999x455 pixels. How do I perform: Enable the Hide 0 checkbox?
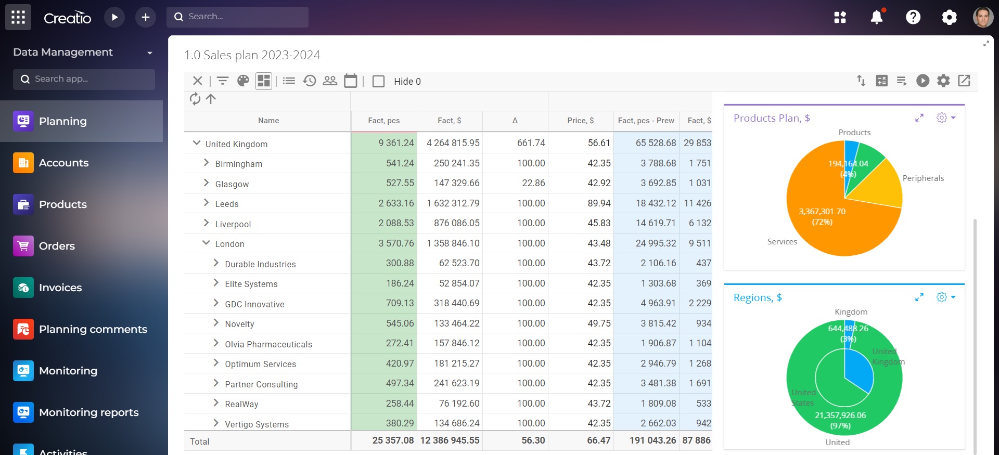[x=379, y=82]
